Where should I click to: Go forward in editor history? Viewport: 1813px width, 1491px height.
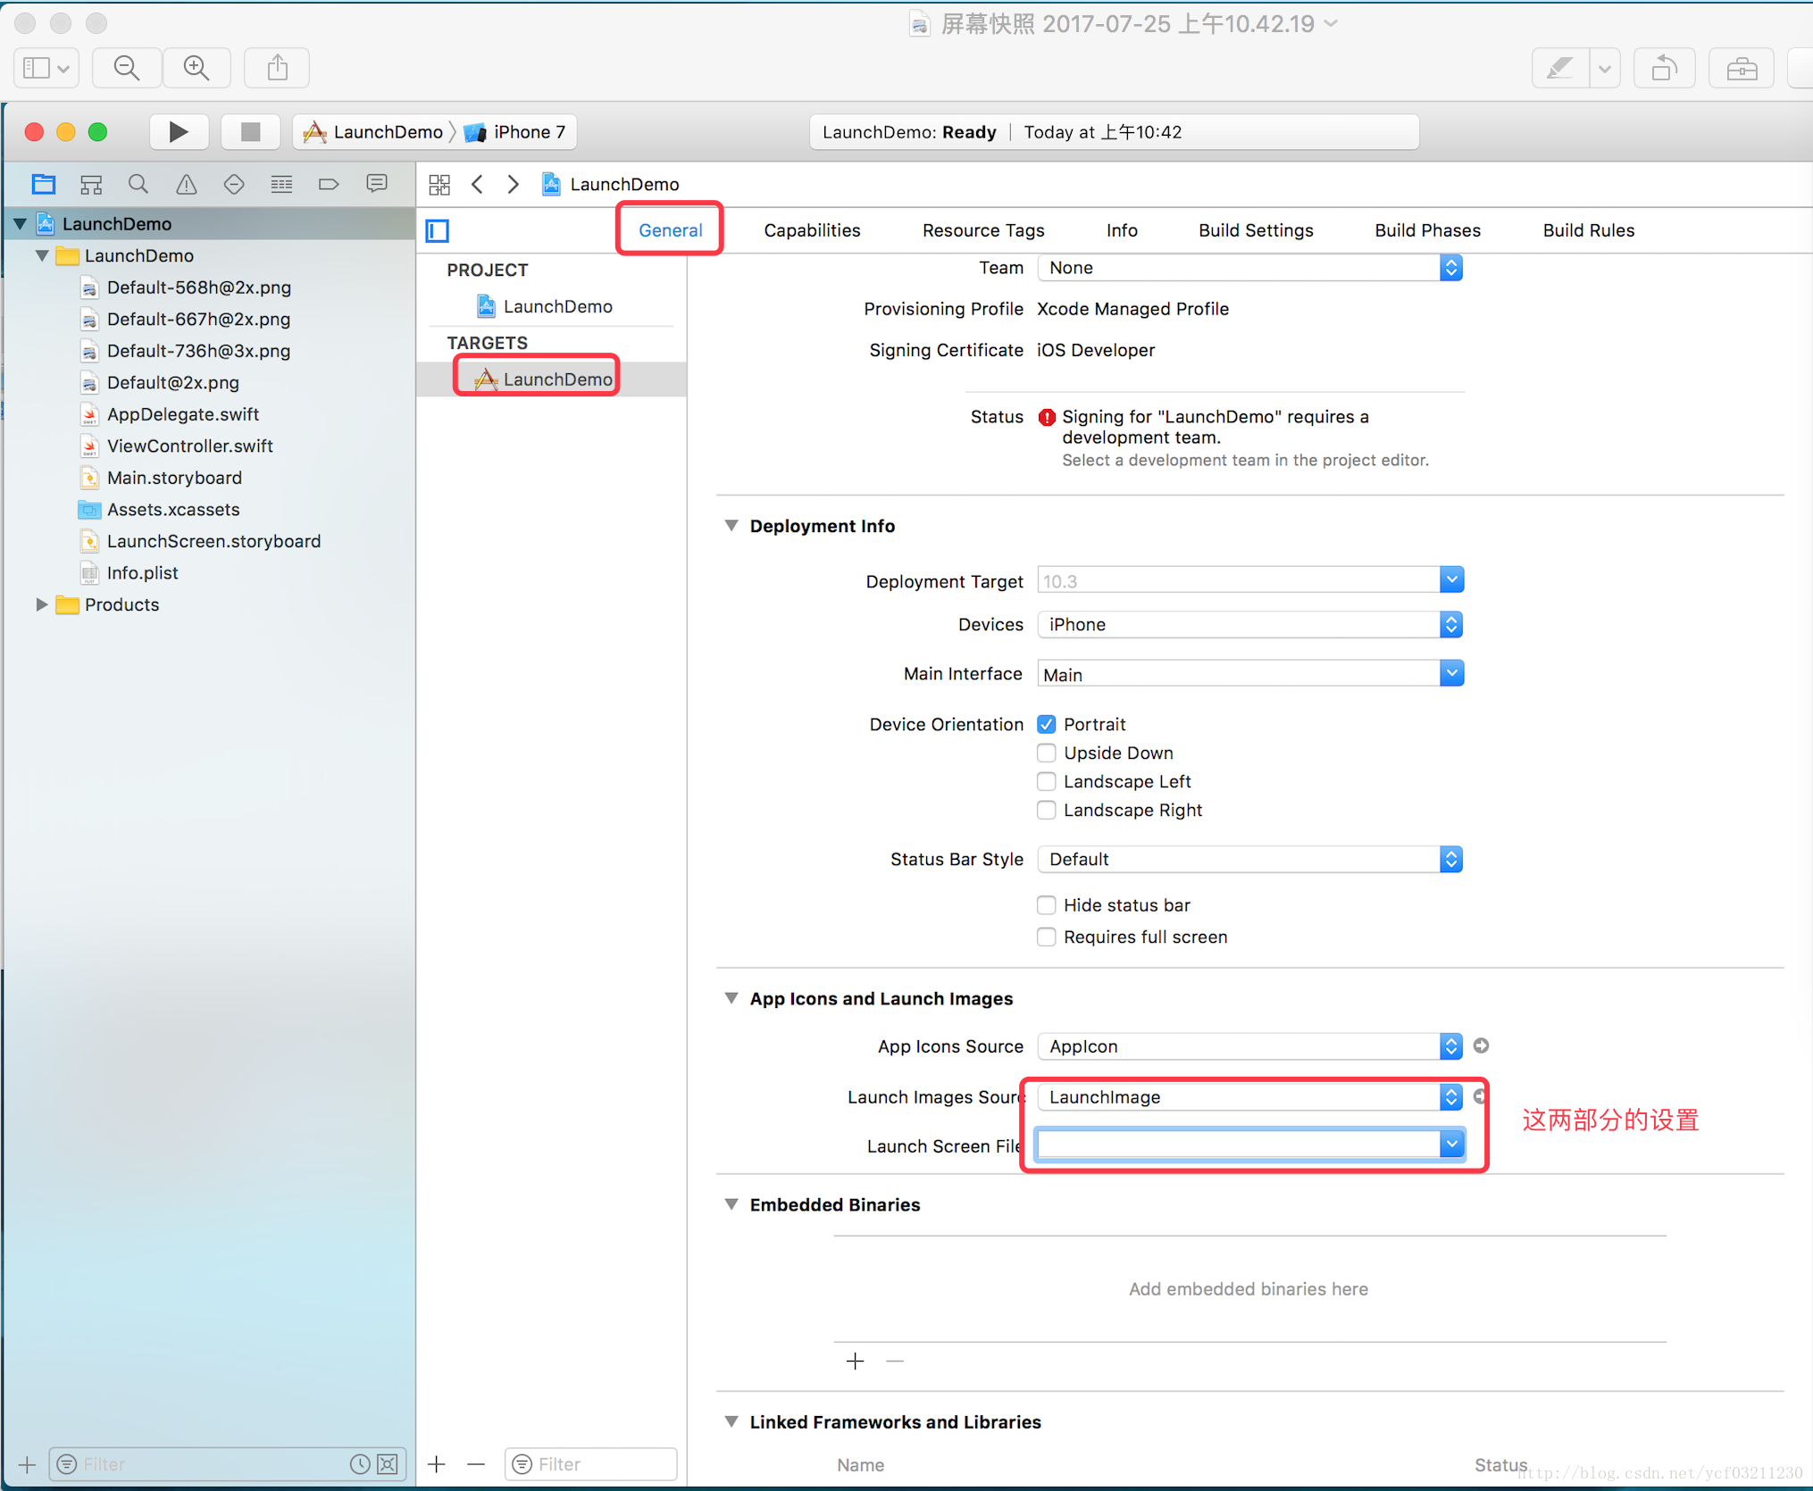(x=514, y=185)
